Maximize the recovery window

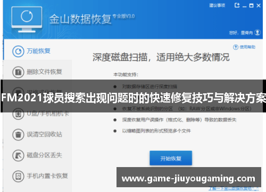pos(251,6)
